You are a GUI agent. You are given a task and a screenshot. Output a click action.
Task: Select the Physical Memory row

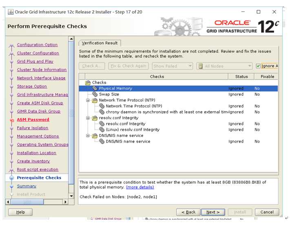(x=178, y=89)
